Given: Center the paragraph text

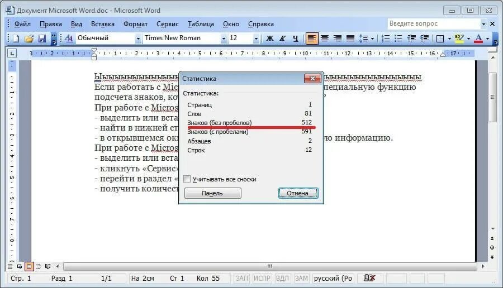Looking at the screenshot, I should click(x=325, y=39).
